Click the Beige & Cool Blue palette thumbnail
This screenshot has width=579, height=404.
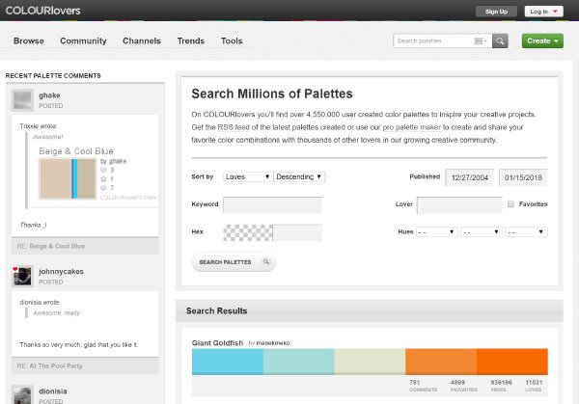pos(68,178)
